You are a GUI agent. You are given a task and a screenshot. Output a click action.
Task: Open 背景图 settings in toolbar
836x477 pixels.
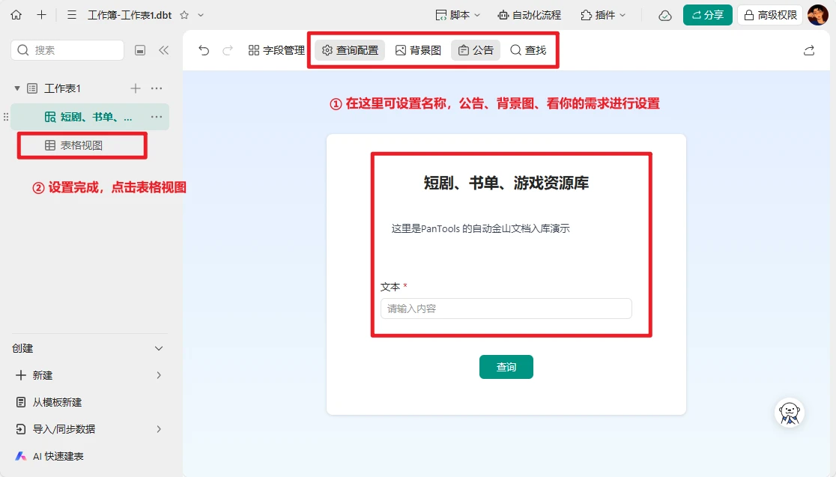pos(418,50)
